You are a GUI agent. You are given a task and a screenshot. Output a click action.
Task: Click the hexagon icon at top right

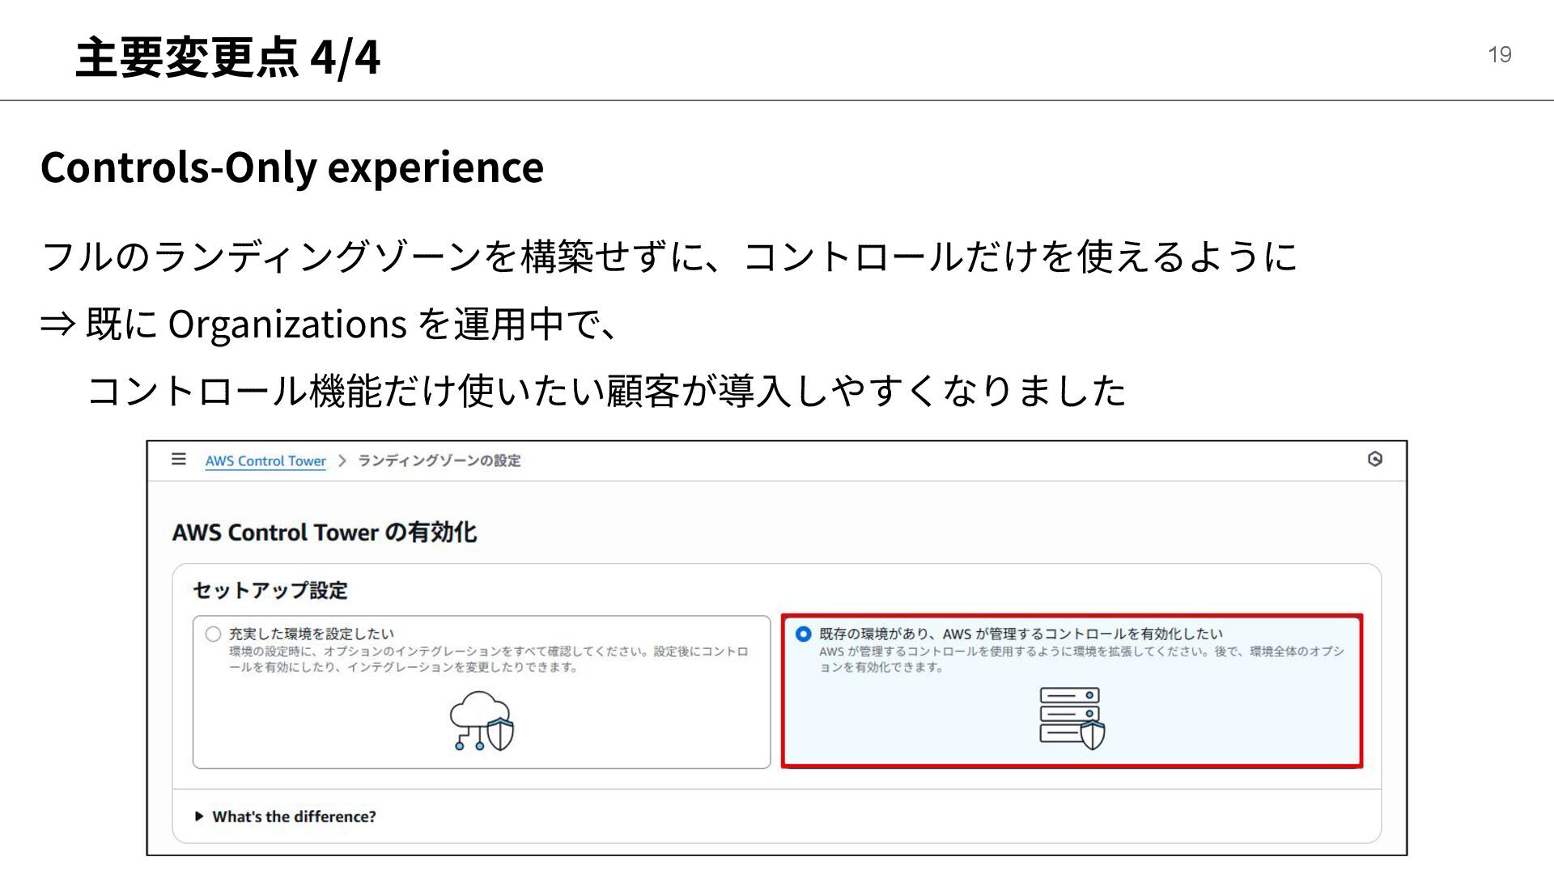[x=1374, y=459]
